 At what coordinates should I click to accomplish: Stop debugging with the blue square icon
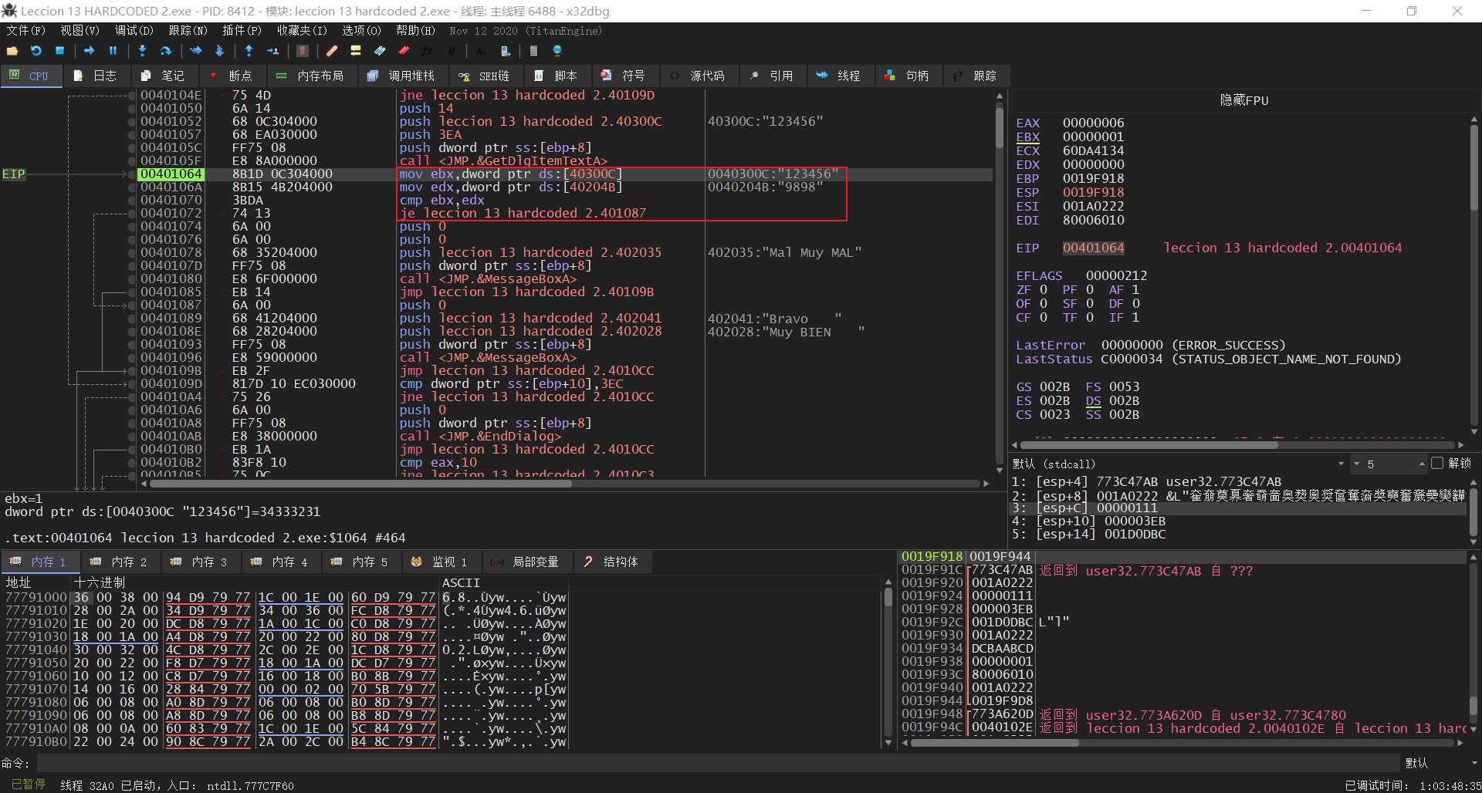point(59,51)
